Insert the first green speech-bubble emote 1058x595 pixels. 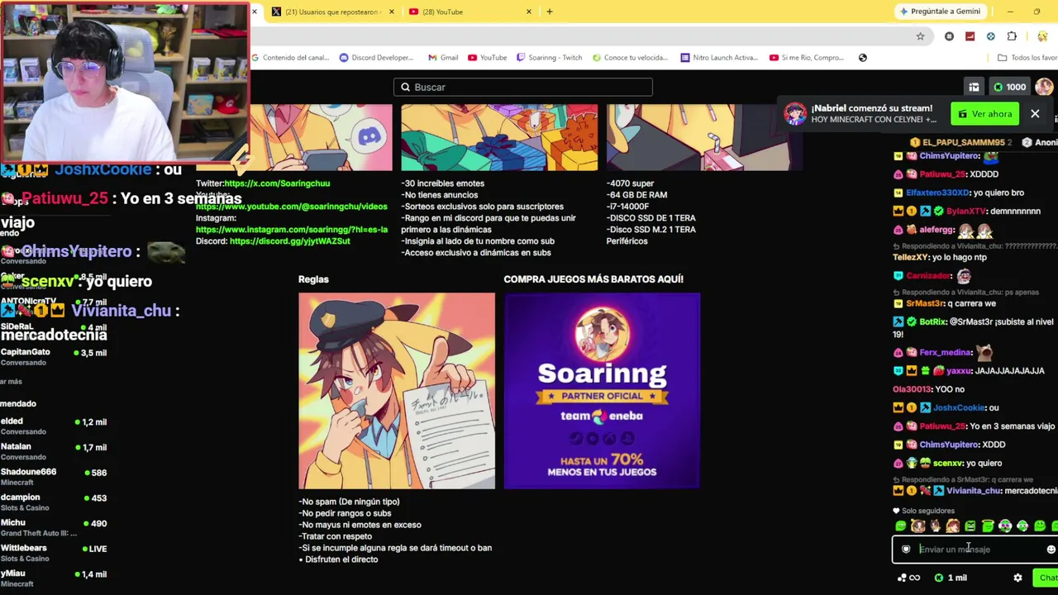click(901, 526)
